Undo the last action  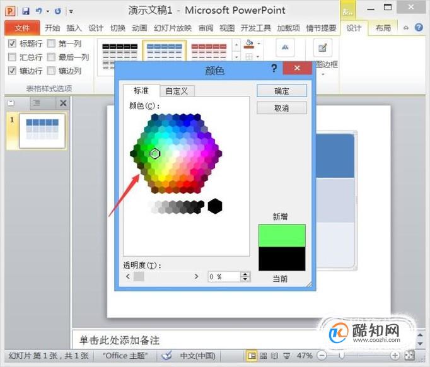tap(38, 11)
